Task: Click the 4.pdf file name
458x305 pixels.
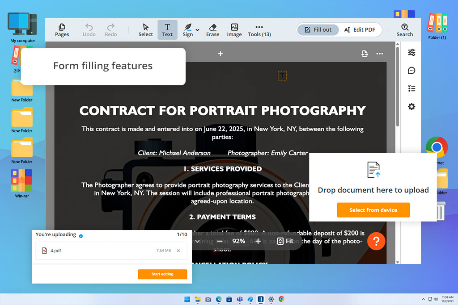Action: [x=56, y=251]
